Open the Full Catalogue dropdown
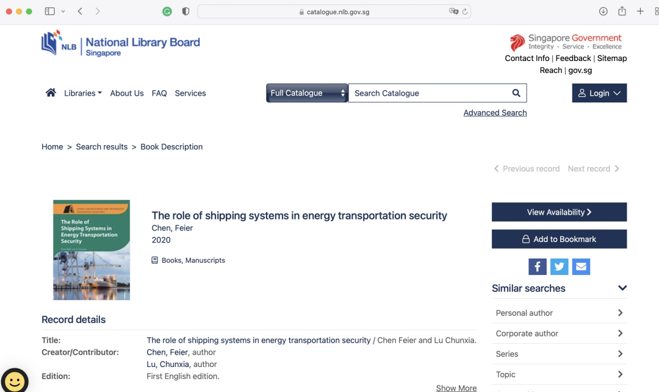Image resolution: width=659 pixels, height=392 pixels. coord(307,93)
